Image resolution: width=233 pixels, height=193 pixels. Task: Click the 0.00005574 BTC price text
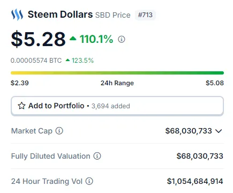pos(36,61)
